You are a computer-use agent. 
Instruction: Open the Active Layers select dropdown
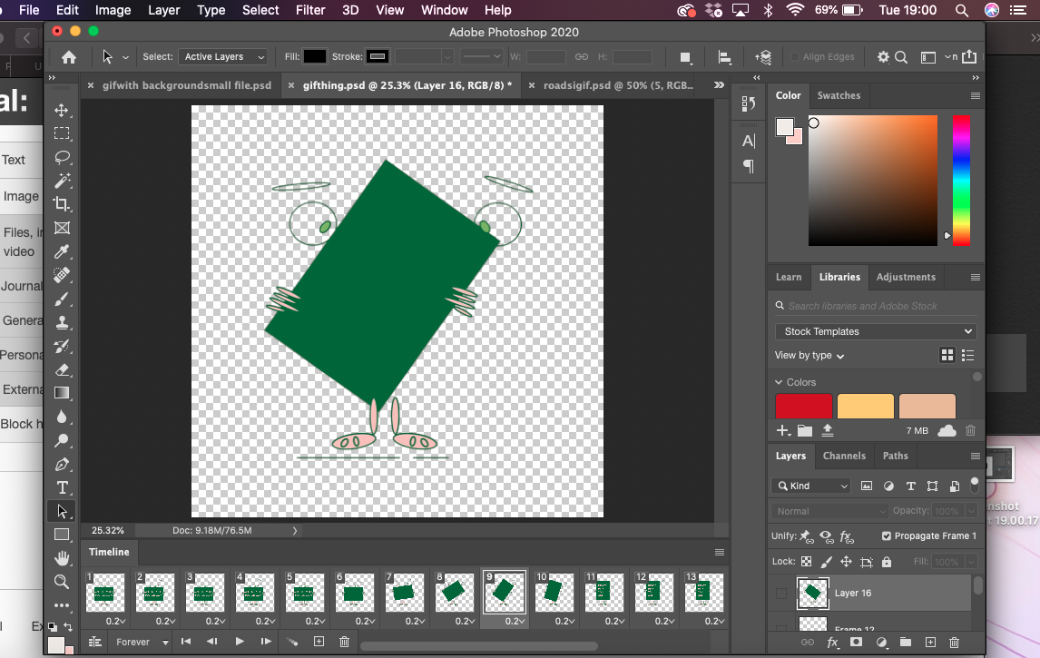223,56
